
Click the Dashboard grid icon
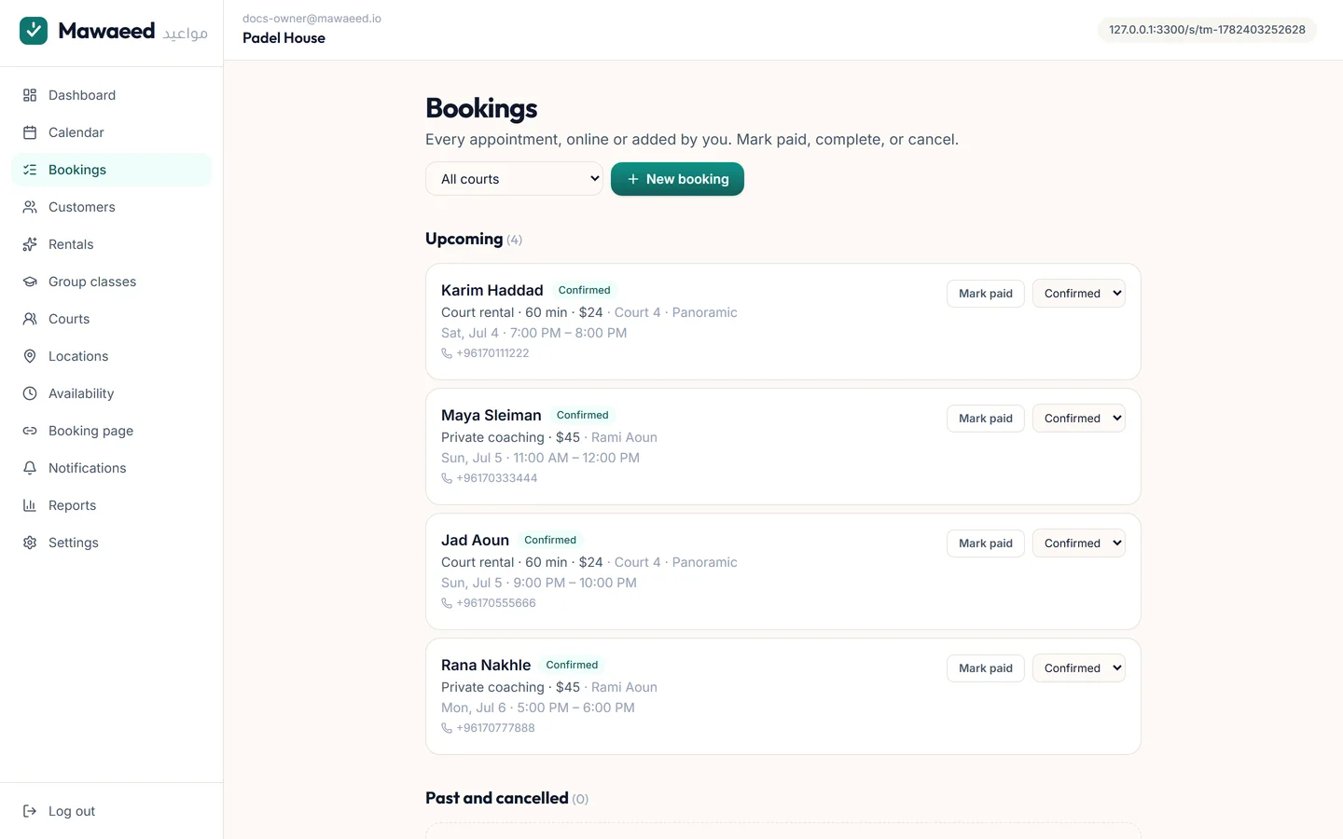[x=30, y=95]
